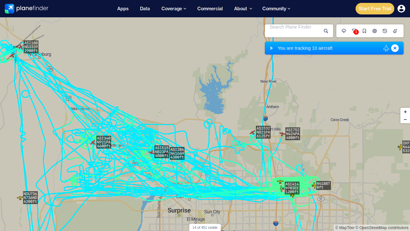410x231 pixels.
Task: Open map settings gear icon
Action: (375, 31)
